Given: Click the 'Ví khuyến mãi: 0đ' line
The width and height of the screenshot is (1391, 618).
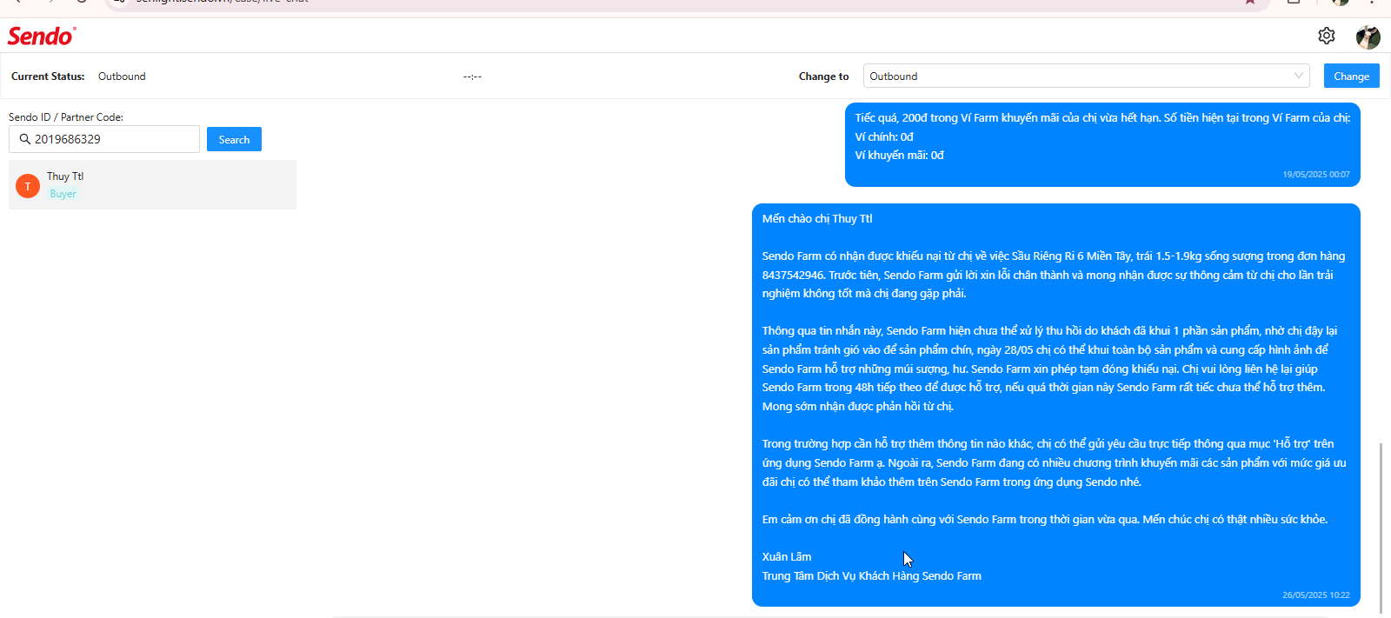Looking at the screenshot, I should point(899,156).
